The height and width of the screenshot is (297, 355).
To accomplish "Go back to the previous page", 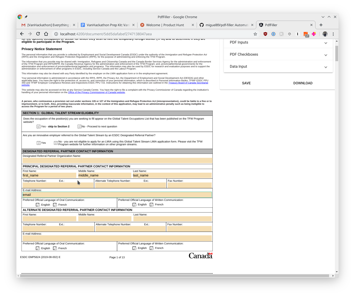I will pyautogui.click(x=22, y=34).
